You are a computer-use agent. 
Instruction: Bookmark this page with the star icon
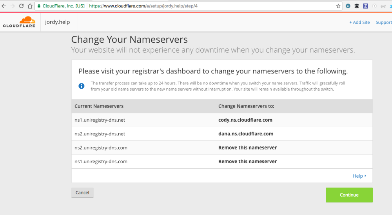coord(338,6)
